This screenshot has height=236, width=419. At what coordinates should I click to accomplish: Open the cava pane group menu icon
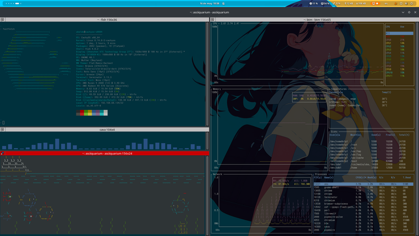(x=2, y=129)
